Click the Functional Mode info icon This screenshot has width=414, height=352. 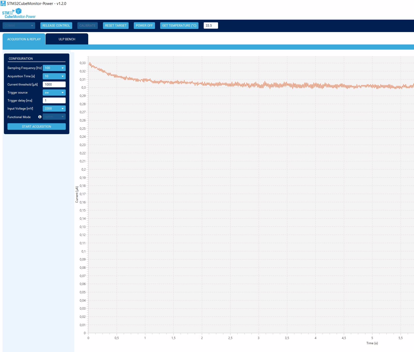click(40, 117)
